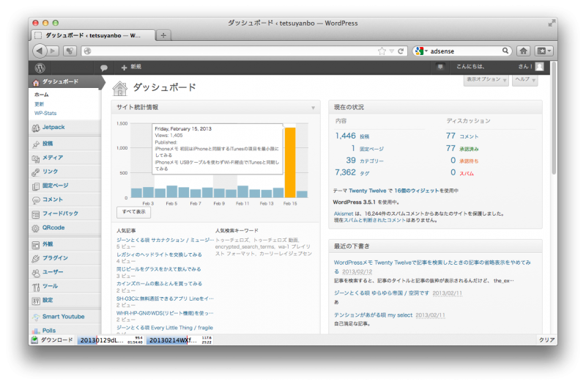Go back with browser back arrow

coord(40,51)
